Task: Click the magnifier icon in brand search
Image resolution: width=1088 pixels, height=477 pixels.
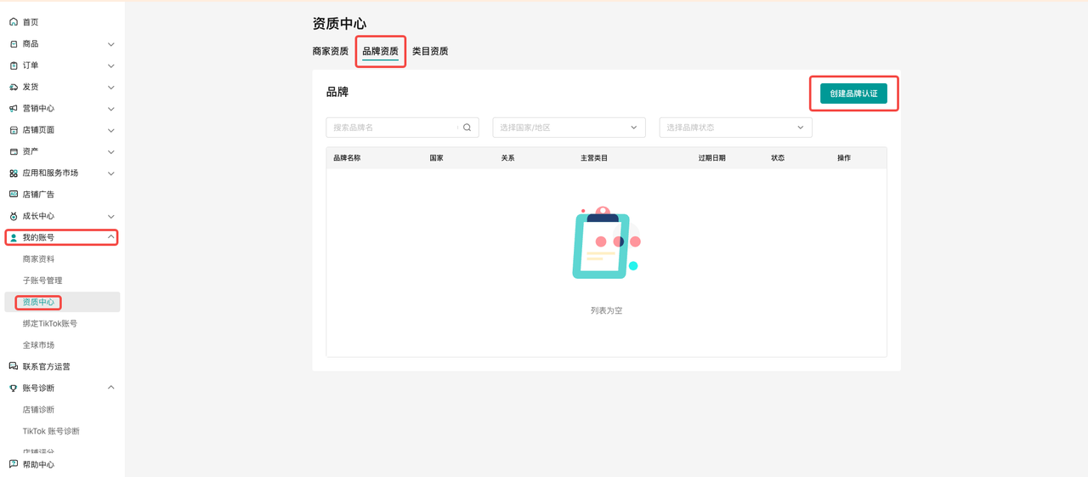Action: point(467,128)
